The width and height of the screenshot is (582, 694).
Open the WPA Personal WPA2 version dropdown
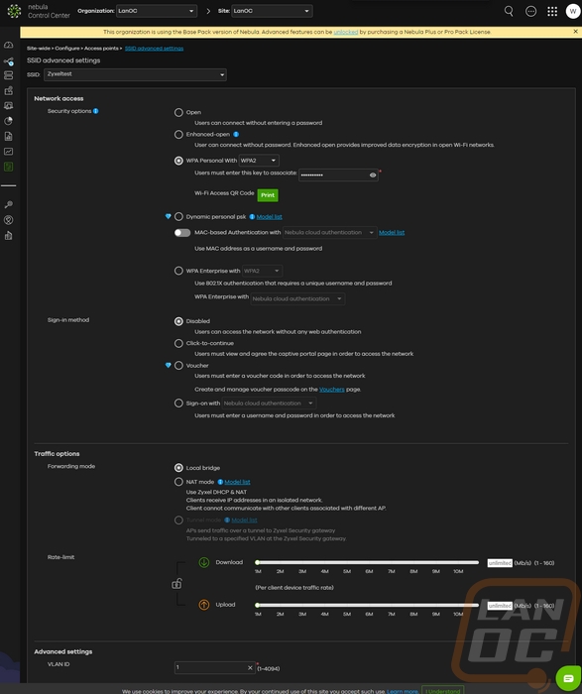(x=259, y=161)
